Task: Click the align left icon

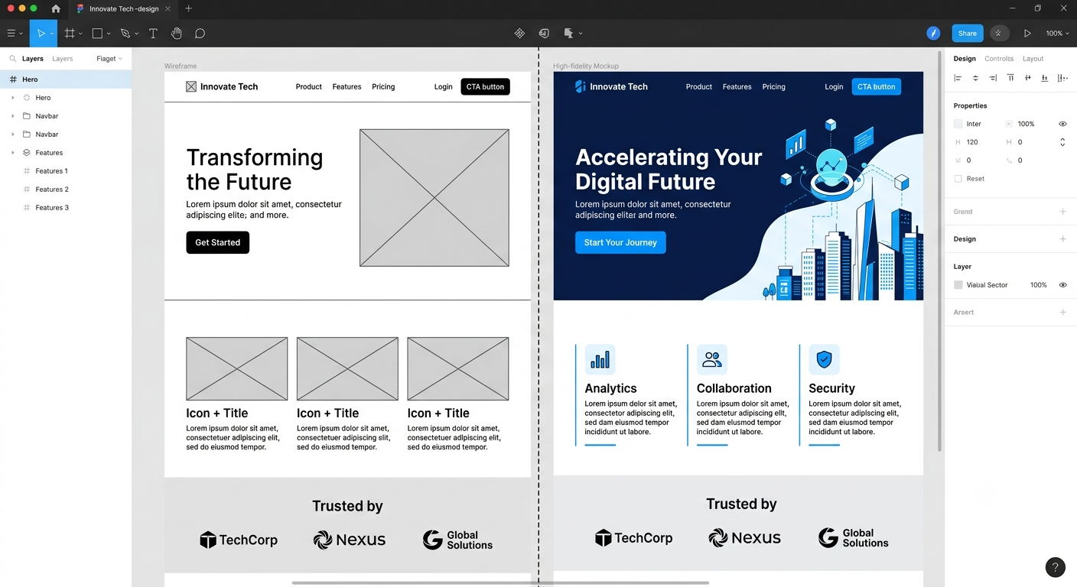Action: (x=958, y=78)
